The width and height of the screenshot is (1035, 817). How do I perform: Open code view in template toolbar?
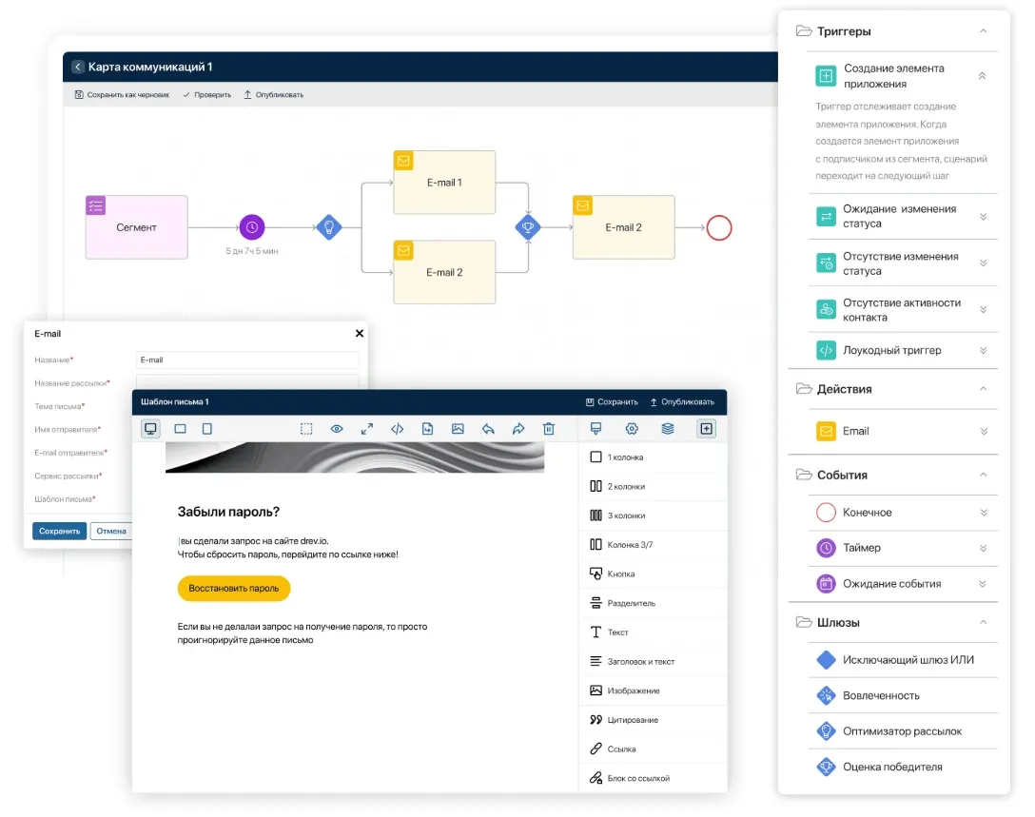pyautogui.click(x=397, y=429)
